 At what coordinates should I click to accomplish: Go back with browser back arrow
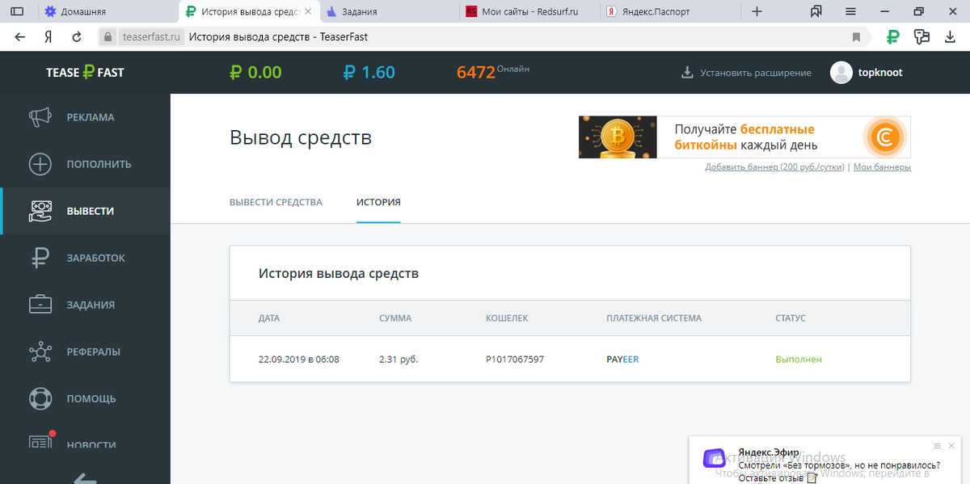coord(19,36)
